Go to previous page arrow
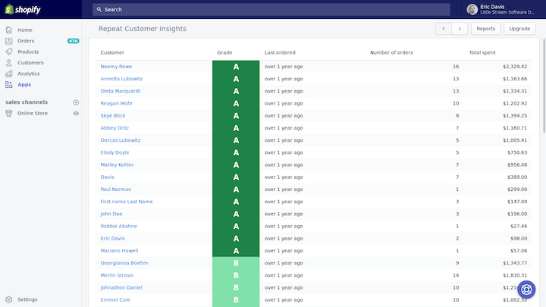This screenshot has height=307, width=546. click(x=444, y=29)
